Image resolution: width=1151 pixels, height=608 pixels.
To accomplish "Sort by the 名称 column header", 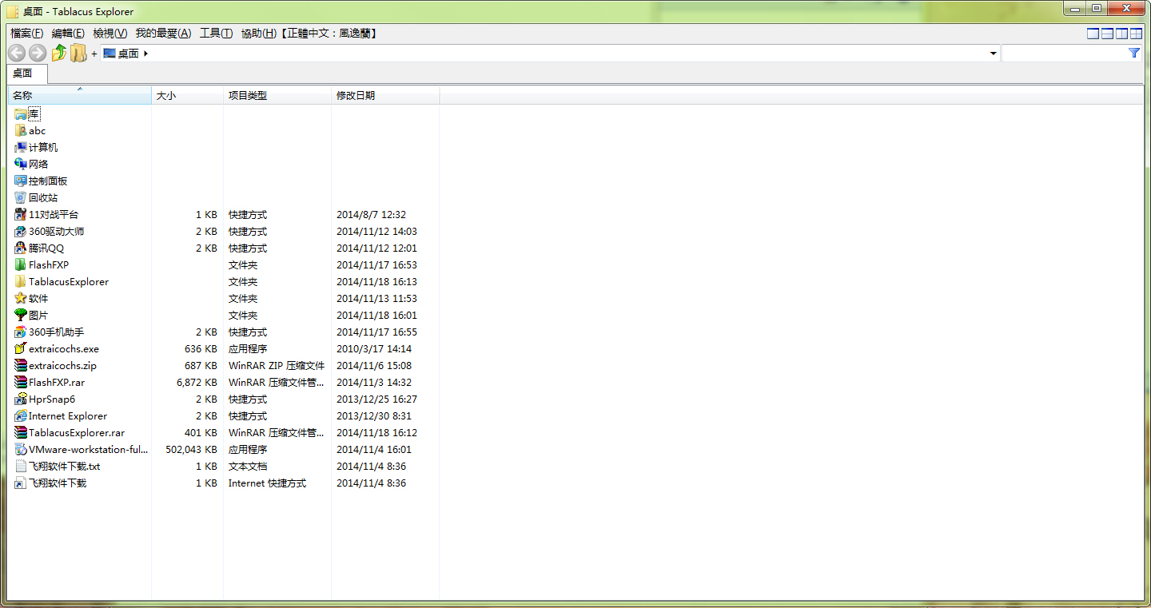I will point(79,95).
